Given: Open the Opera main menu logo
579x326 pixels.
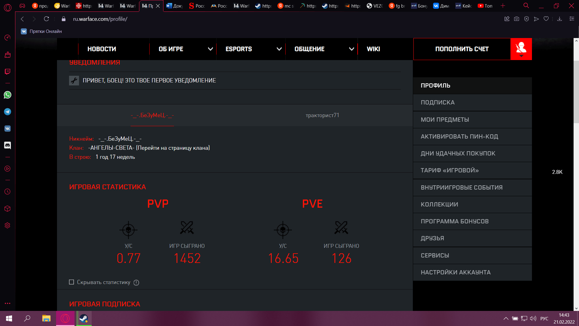Looking at the screenshot, I should click(x=8, y=7).
